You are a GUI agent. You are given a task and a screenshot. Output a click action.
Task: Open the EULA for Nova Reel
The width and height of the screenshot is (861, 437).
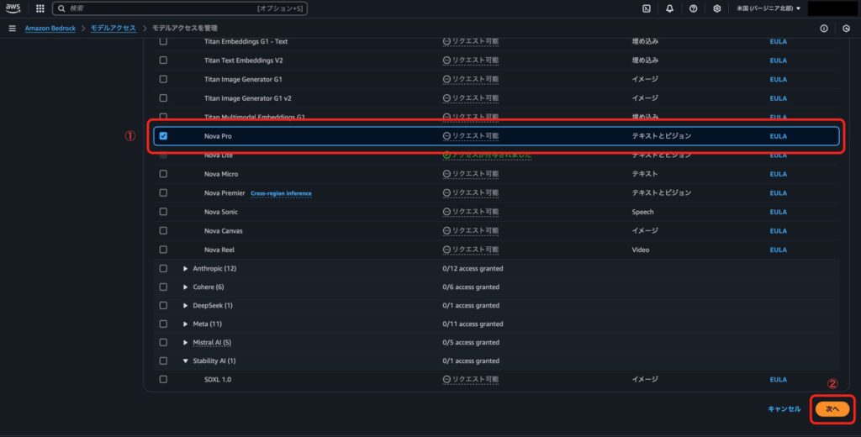coord(778,250)
